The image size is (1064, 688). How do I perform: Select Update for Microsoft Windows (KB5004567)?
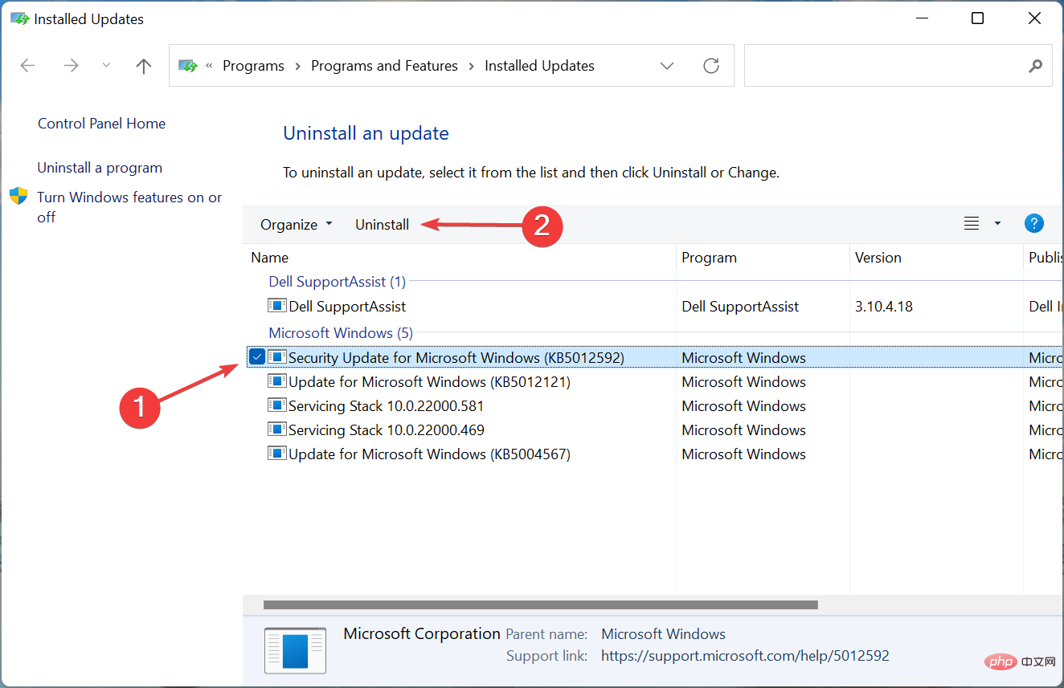click(653, 454)
